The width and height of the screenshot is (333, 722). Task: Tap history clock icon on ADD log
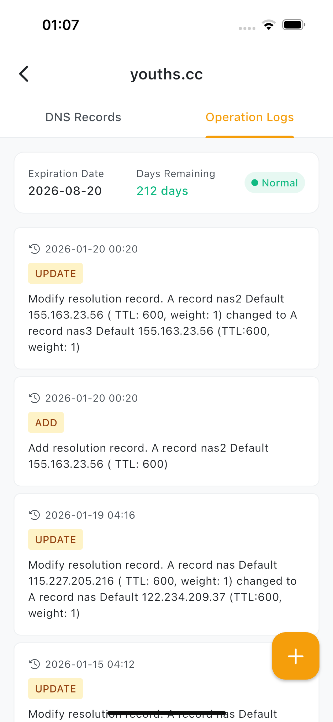pos(35,398)
